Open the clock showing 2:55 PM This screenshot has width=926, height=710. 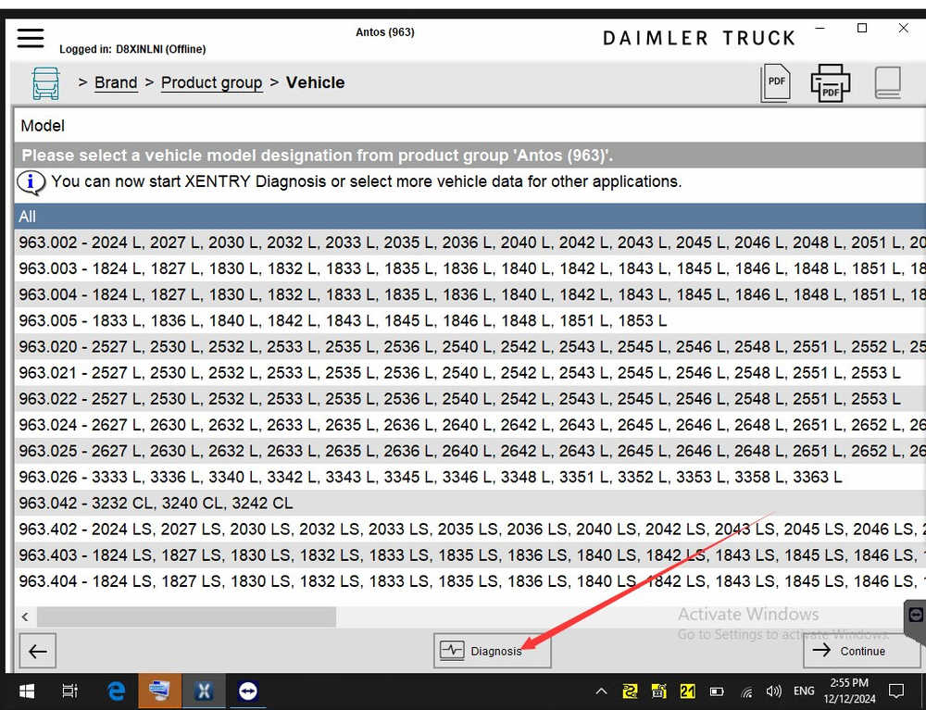pyautogui.click(x=849, y=691)
